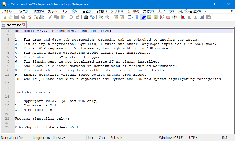
Task: Open the ファイル(F) menu
Action: point(9,11)
